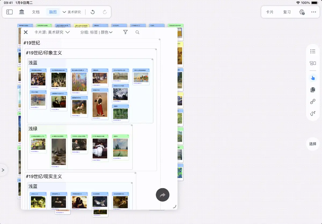Image resolution: width=322 pixels, height=224 pixels.
Task: Select the mindmap structure layout icon
Action: tap(313, 63)
